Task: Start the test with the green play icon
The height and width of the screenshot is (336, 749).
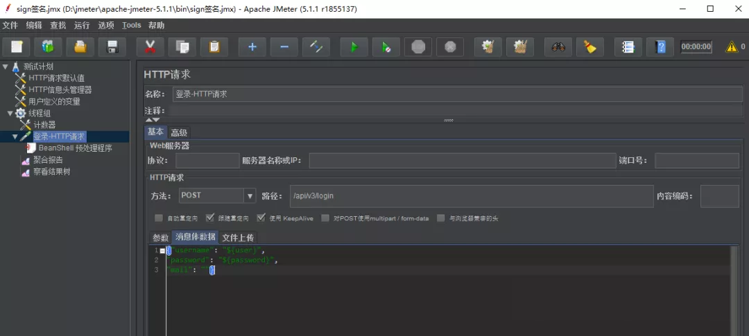Action: coord(354,47)
